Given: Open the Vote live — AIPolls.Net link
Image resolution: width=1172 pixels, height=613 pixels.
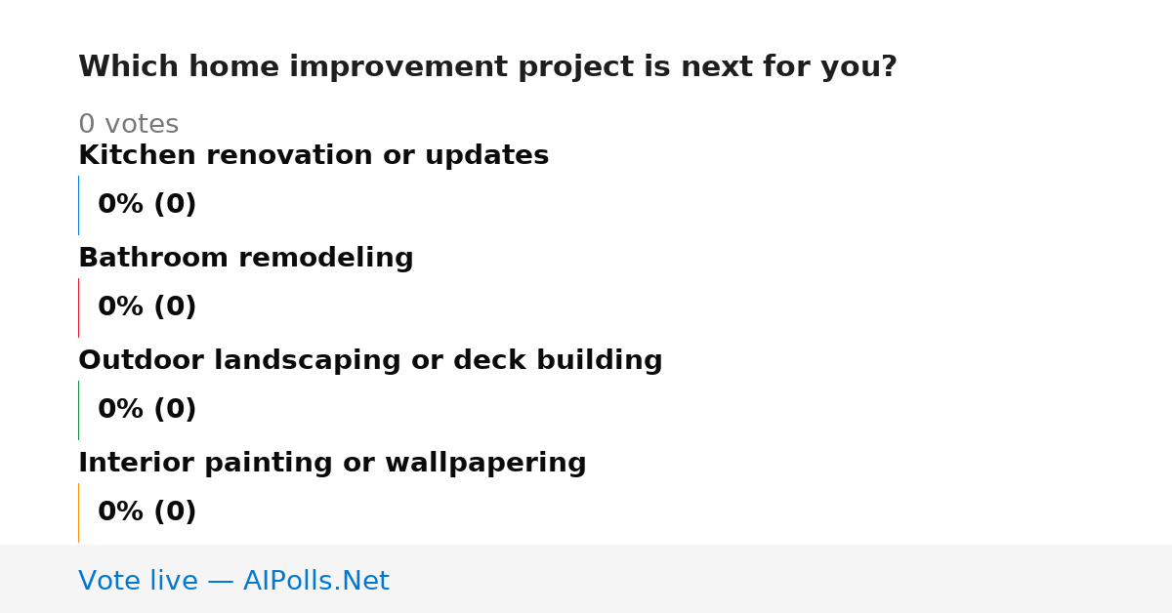Looking at the screenshot, I should [233, 581].
